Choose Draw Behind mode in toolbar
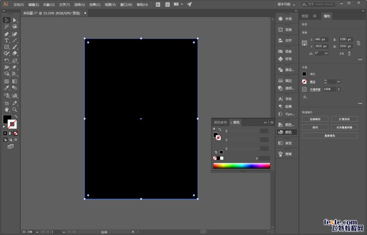The image size is (367, 235). [x=11, y=140]
